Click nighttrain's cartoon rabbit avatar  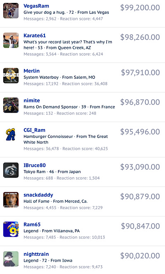tap(11, 259)
